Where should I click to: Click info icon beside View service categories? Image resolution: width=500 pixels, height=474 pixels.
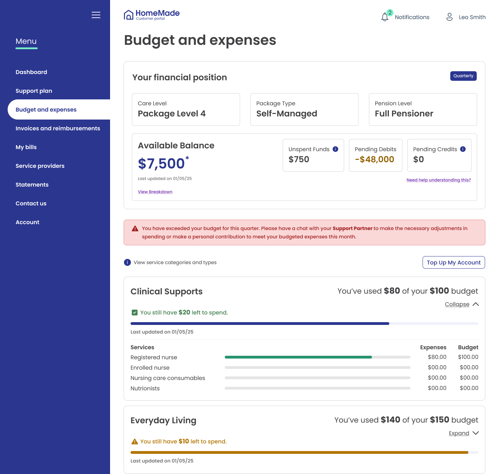tap(127, 262)
